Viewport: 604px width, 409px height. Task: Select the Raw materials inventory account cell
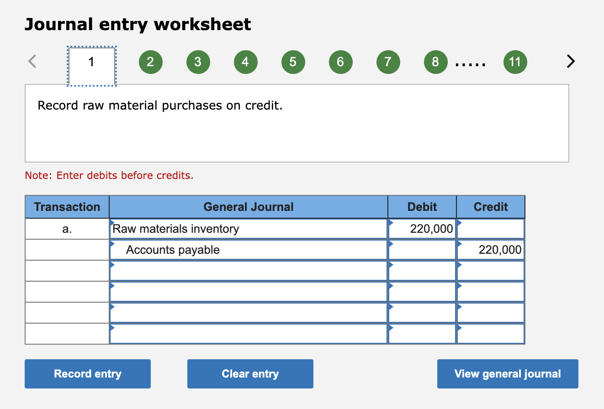click(249, 229)
